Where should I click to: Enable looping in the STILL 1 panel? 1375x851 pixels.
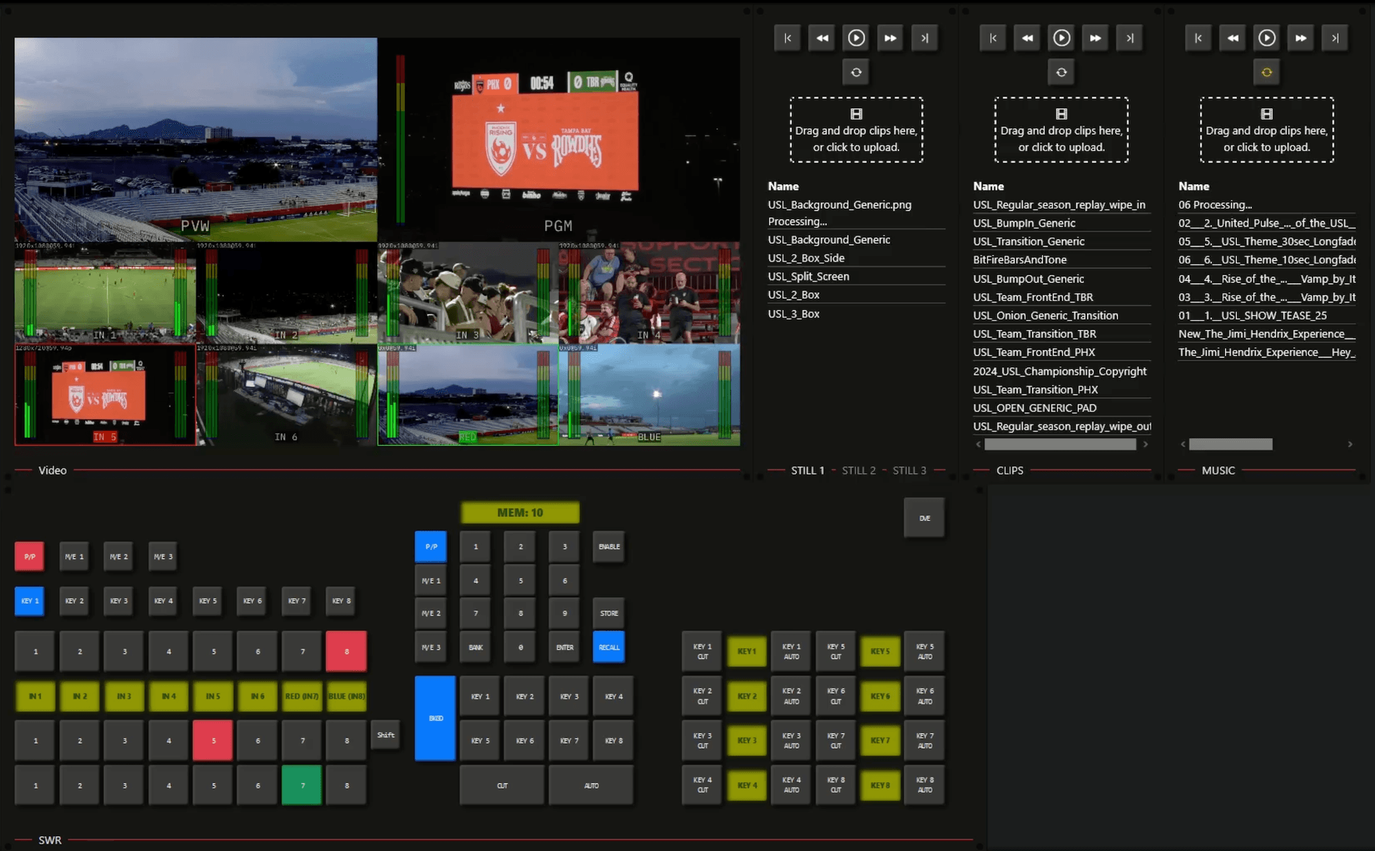(855, 71)
